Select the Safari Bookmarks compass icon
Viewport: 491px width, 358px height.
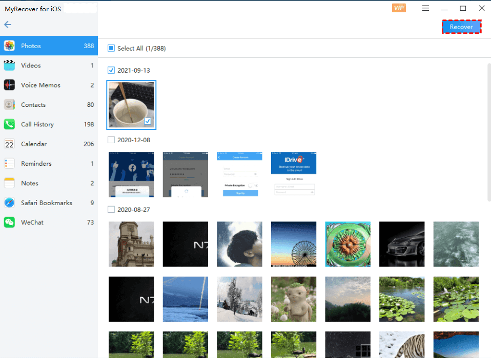9,203
